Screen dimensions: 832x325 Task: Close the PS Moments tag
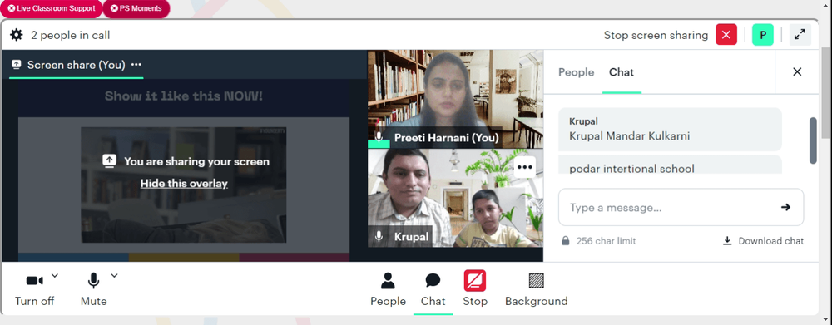click(x=114, y=8)
